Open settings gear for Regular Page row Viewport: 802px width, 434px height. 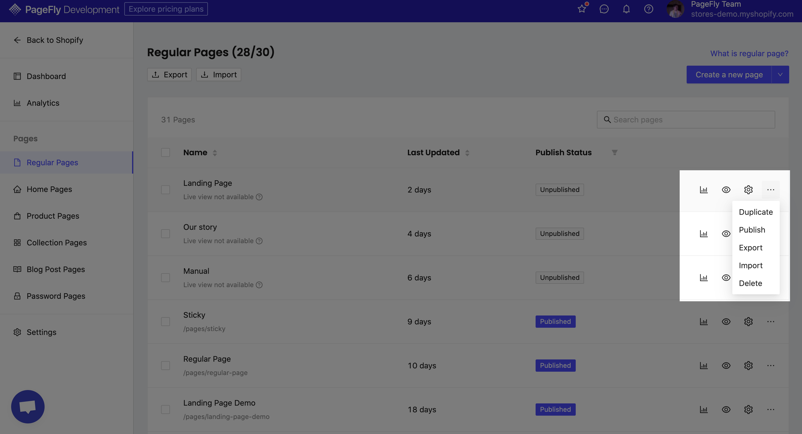tap(748, 366)
